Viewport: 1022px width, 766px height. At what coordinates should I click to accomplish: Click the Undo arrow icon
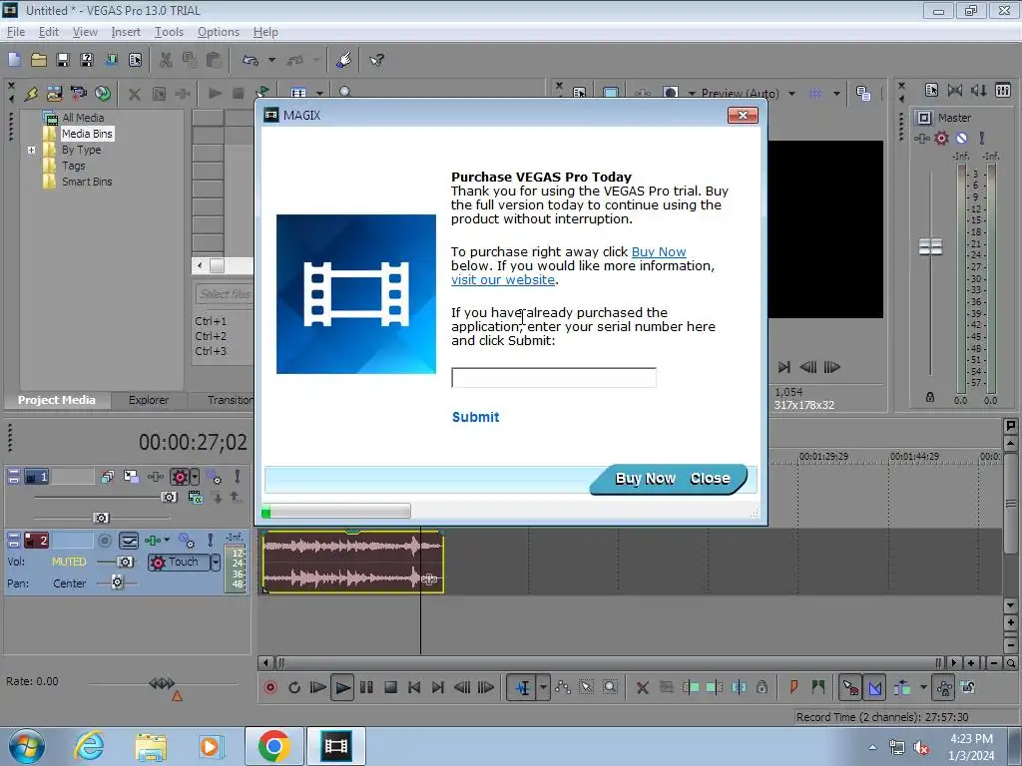click(x=251, y=60)
